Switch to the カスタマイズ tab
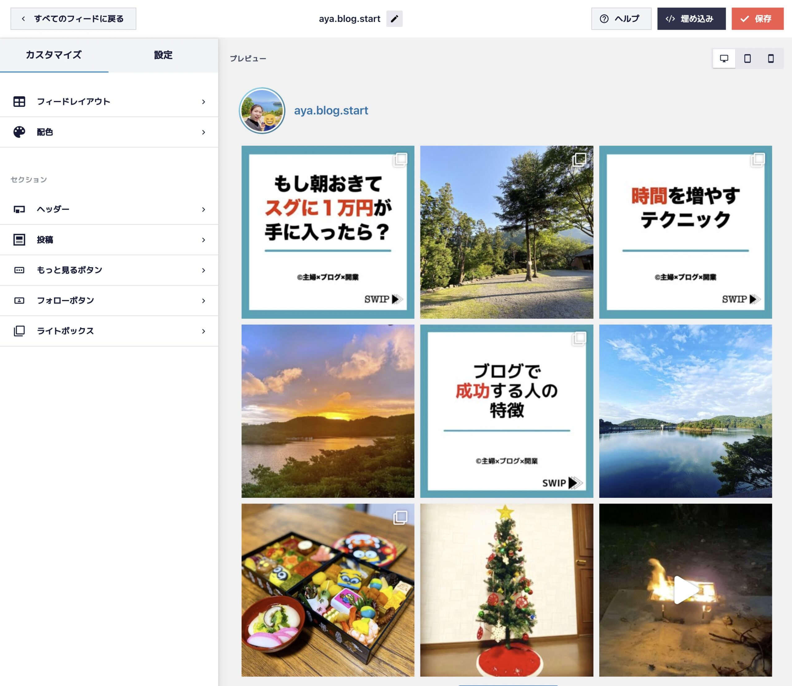This screenshot has width=792, height=686. click(54, 55)
